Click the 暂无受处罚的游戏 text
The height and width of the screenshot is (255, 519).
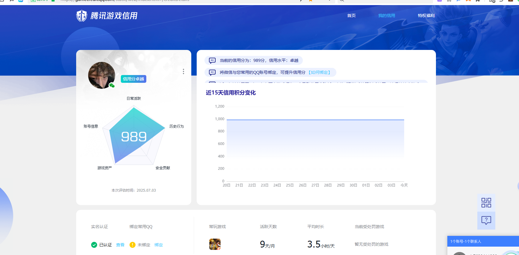(x=371, y=244)
